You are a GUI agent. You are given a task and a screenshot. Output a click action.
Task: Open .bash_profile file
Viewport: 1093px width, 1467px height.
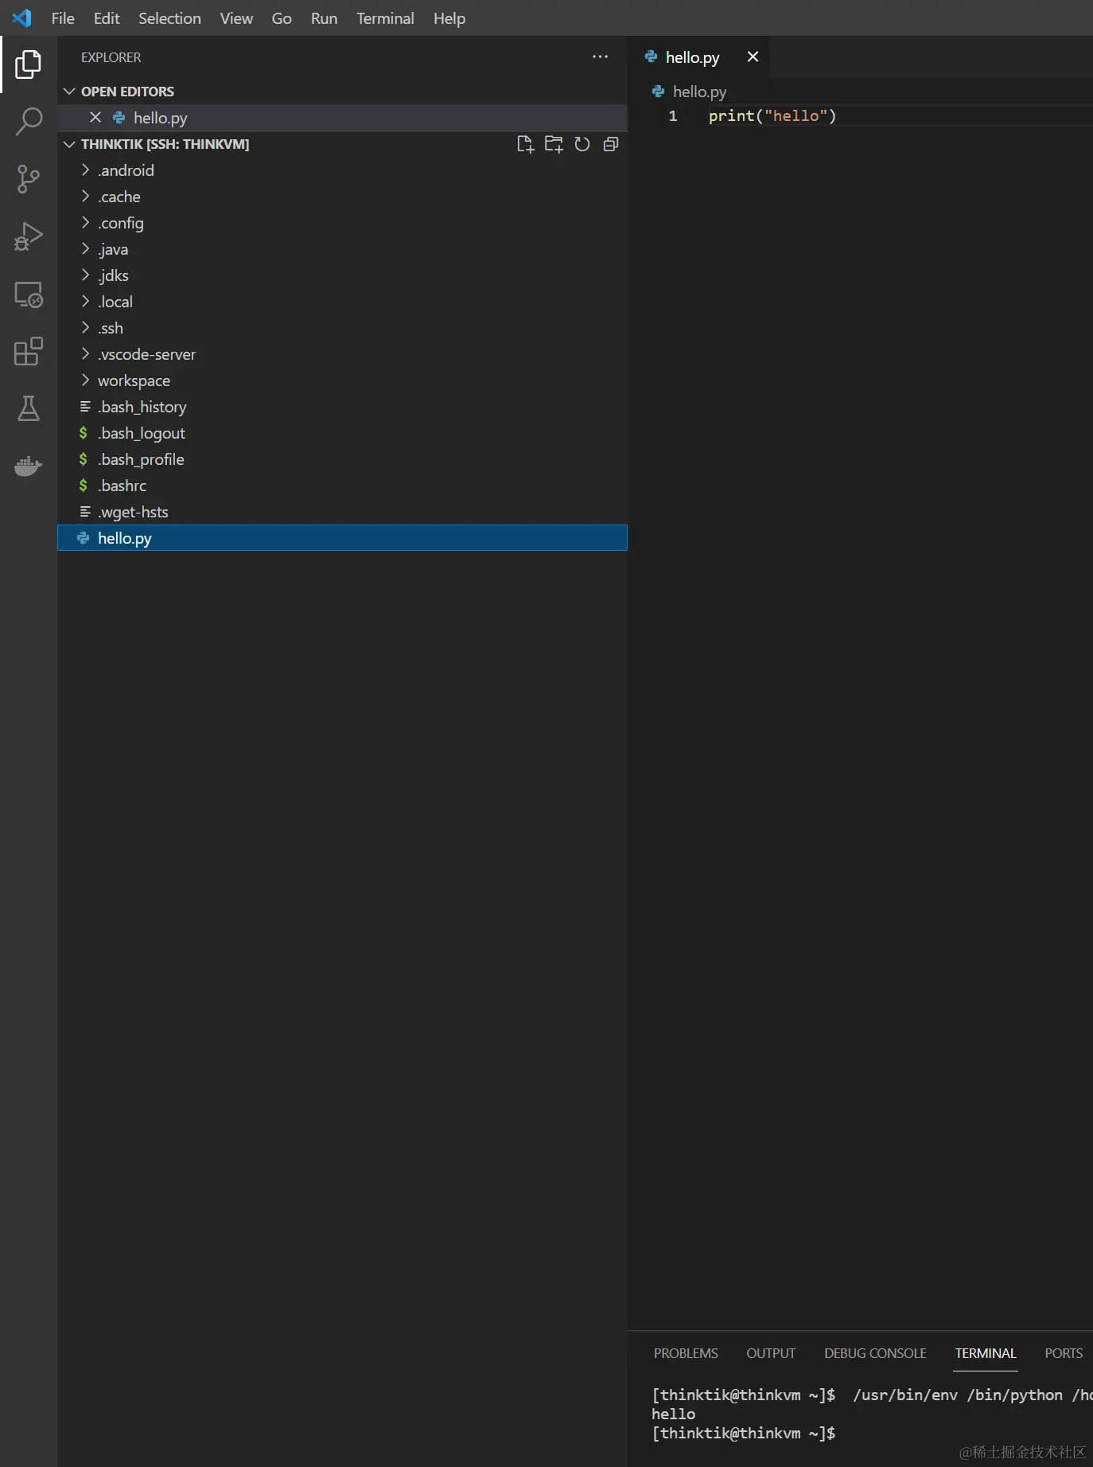tap(342, 459)
